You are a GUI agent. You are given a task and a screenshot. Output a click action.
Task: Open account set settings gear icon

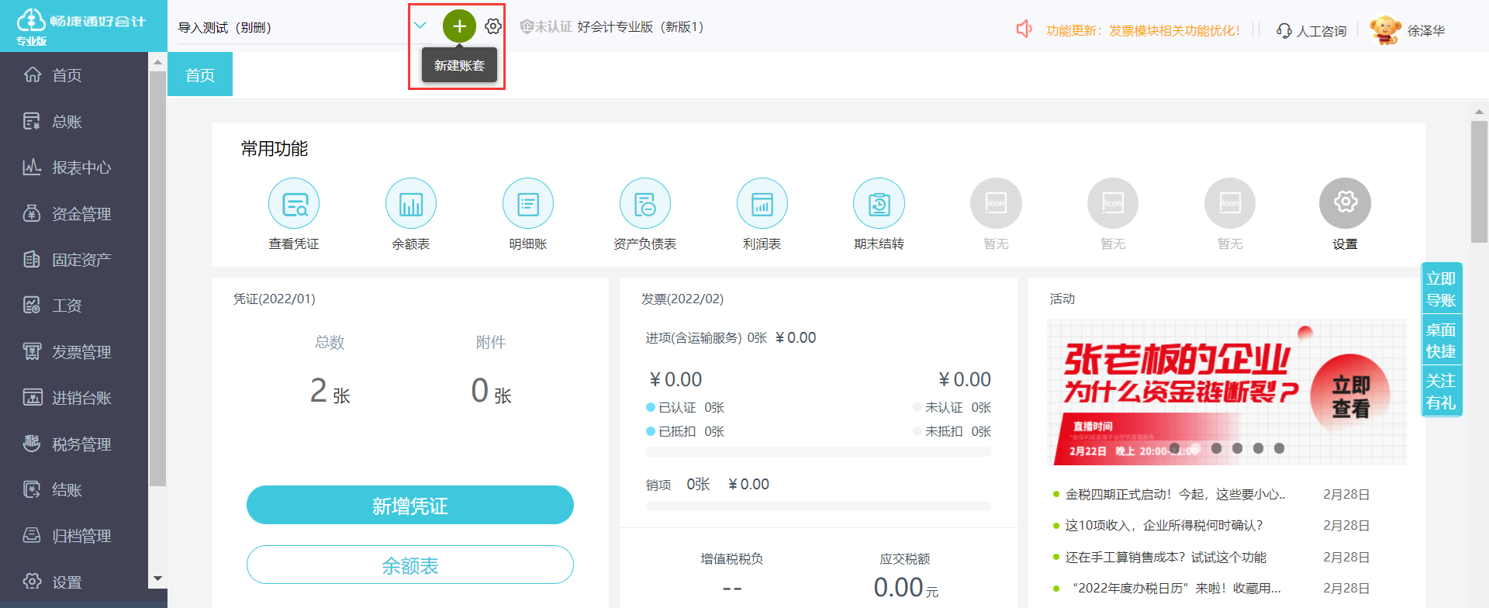click(493, 26)
